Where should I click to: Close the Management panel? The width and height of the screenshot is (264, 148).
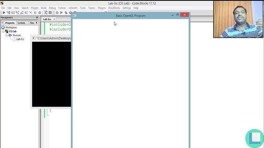click(x=37, y=17)
